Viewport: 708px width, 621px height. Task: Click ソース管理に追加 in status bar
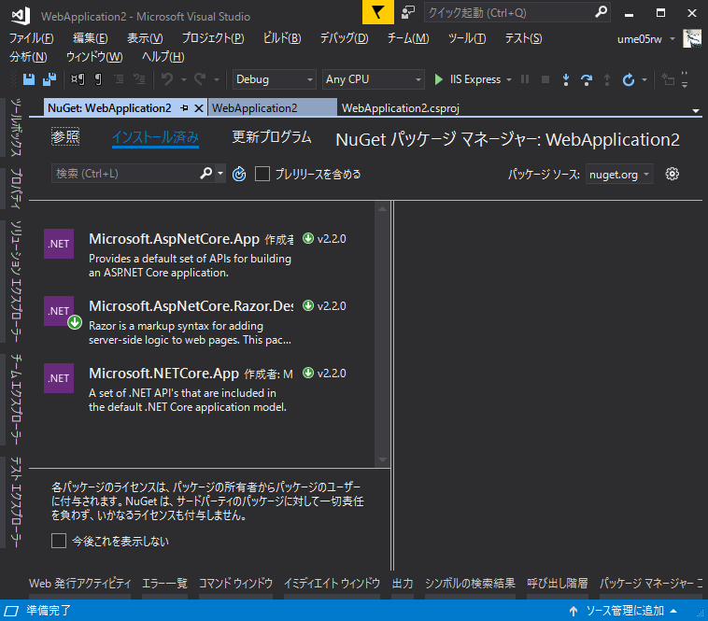(x=625, y=611)
